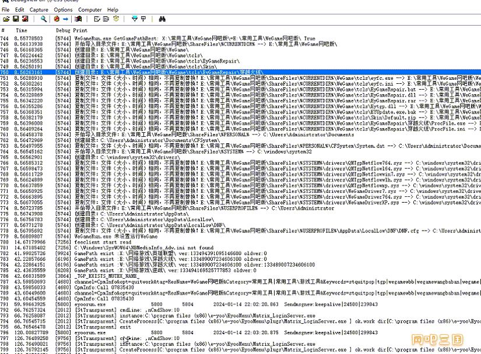This screenshot has height=354, width=481.
Task: Click the Open log file toolbar icon
Action: [x=6, y=19]
